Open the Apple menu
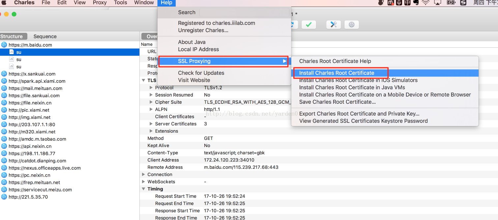The width and height of the screenshot is (498, 220). (x=5, y=3)
